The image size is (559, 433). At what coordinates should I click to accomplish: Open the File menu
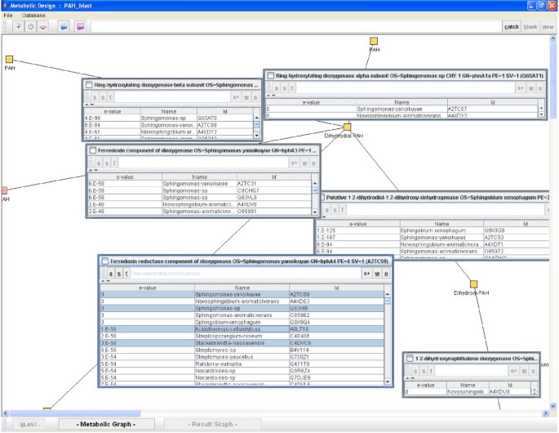click(8, 16)
